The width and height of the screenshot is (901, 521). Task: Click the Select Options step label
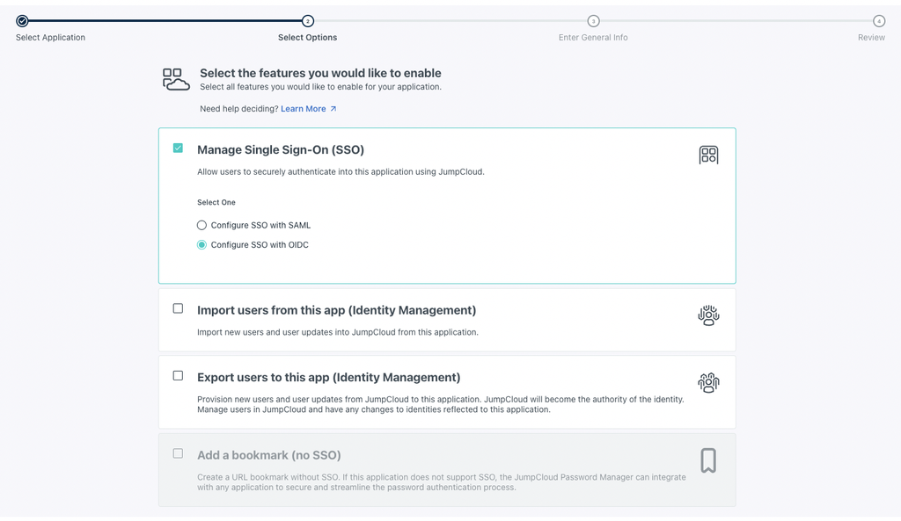(307, 38)
